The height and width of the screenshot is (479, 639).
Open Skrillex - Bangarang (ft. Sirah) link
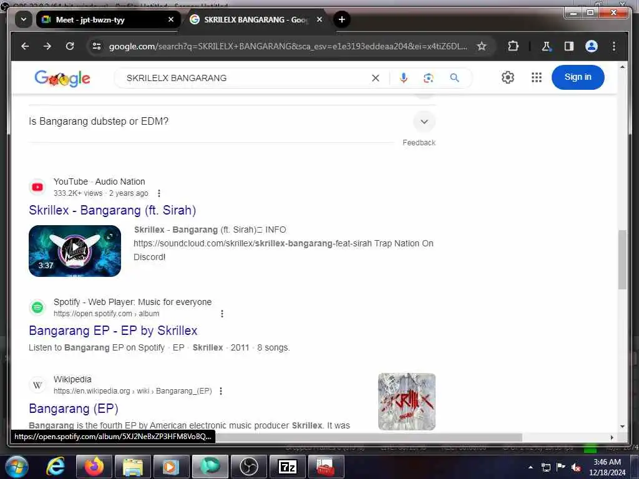[x=112, y=210]
